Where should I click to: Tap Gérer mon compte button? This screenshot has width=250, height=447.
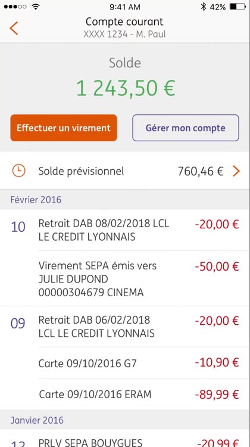click(x=186, y=128)
